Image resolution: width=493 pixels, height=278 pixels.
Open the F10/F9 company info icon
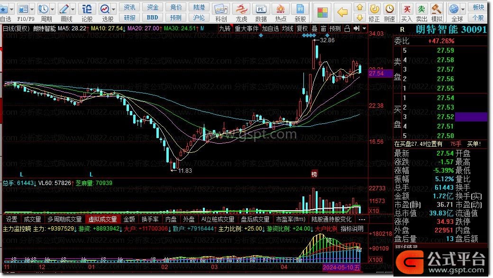pos(23,9)
